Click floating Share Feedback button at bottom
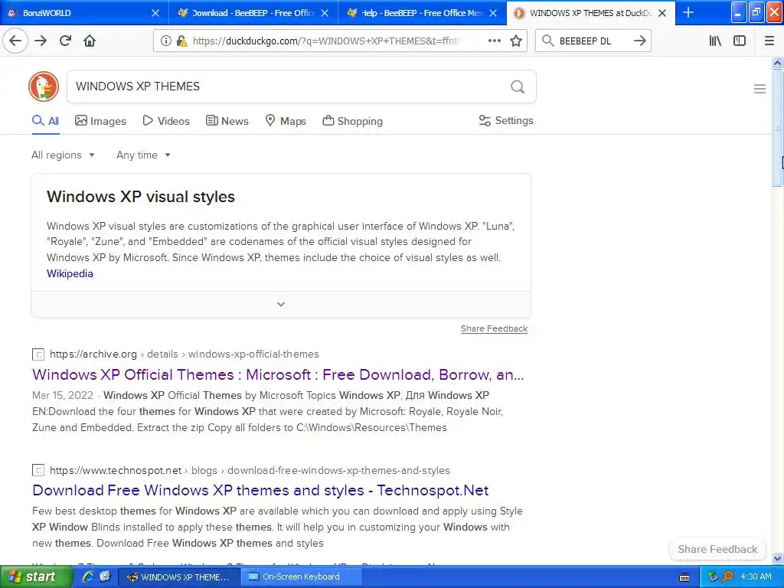The image size is (784, 588). point(717,549)
